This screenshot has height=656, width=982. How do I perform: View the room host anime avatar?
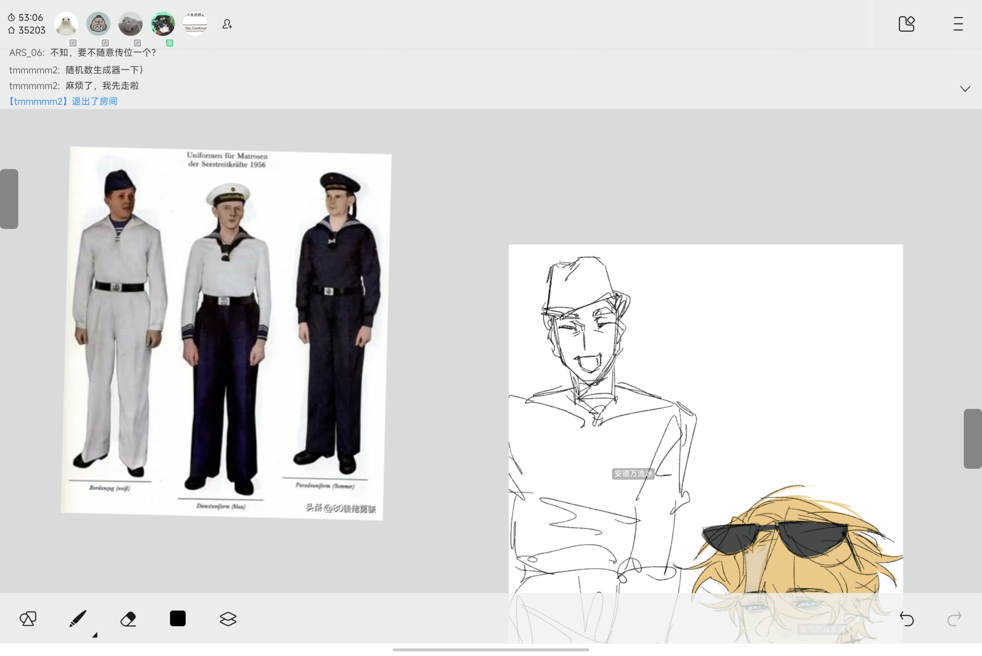point(163,24)
